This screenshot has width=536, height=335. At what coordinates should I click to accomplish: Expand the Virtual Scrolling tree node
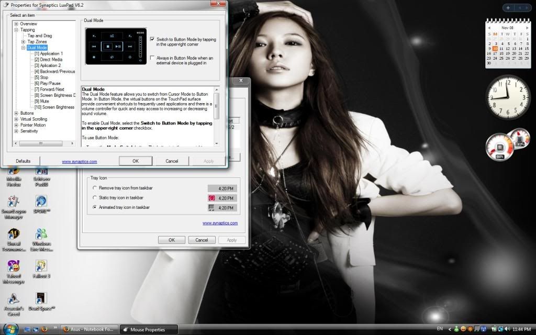16,119
